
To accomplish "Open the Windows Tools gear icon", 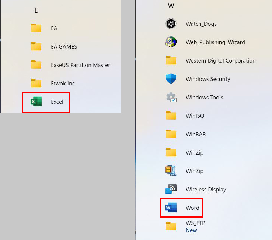I will coord(171,97).
